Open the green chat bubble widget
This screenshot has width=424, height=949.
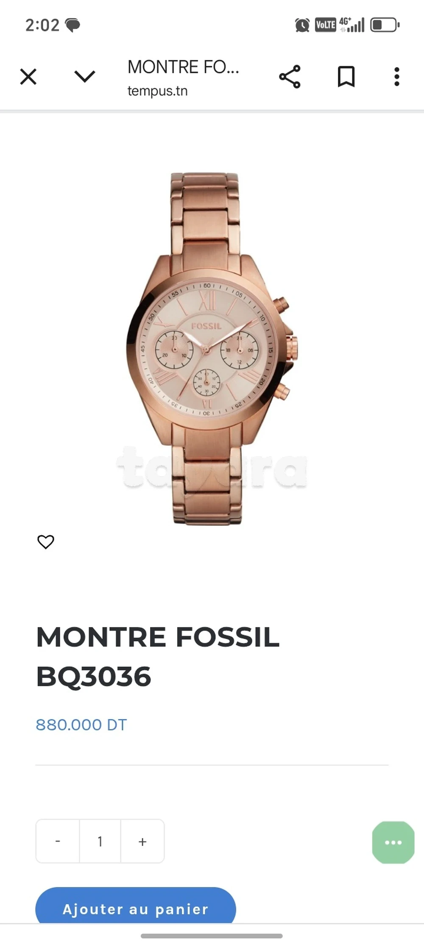tap(393, 842)
